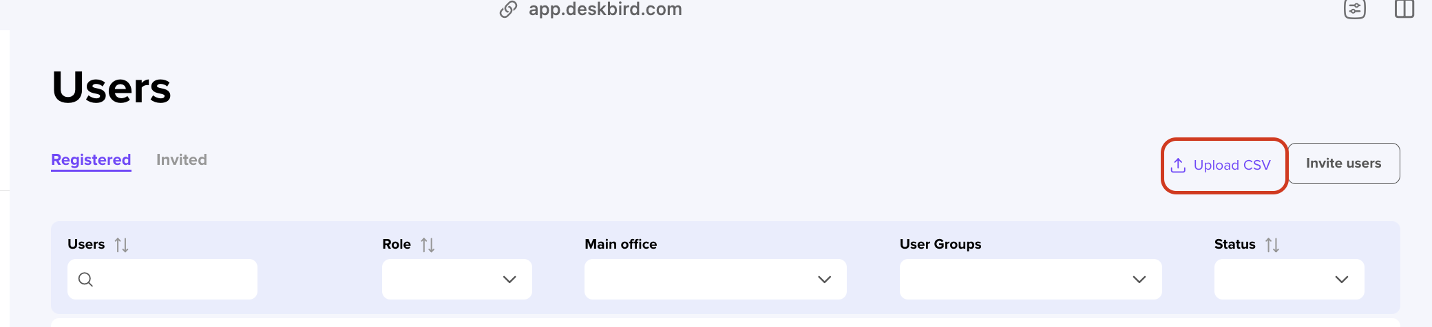Sort by the Role column arrows
The height and width of the screenshot is (327, 1432).
click(428, 245)
